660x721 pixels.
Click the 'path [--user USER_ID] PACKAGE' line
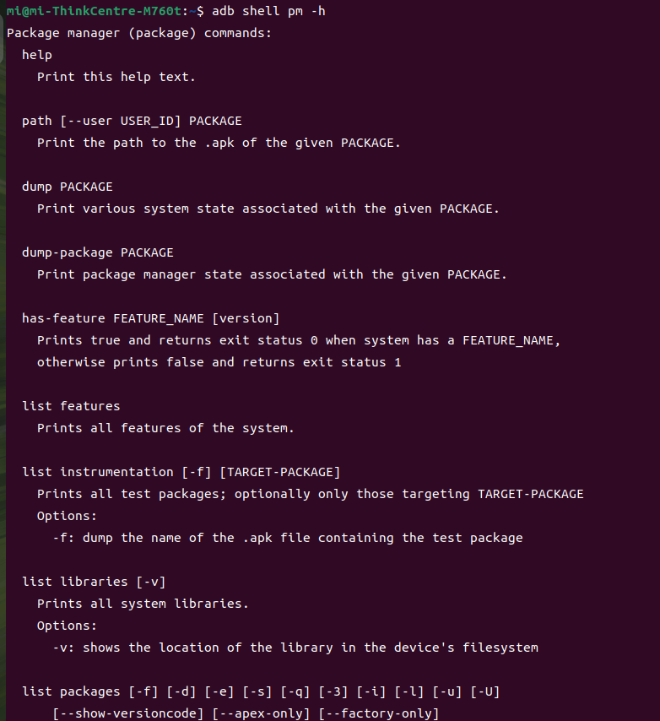[132, 121]
